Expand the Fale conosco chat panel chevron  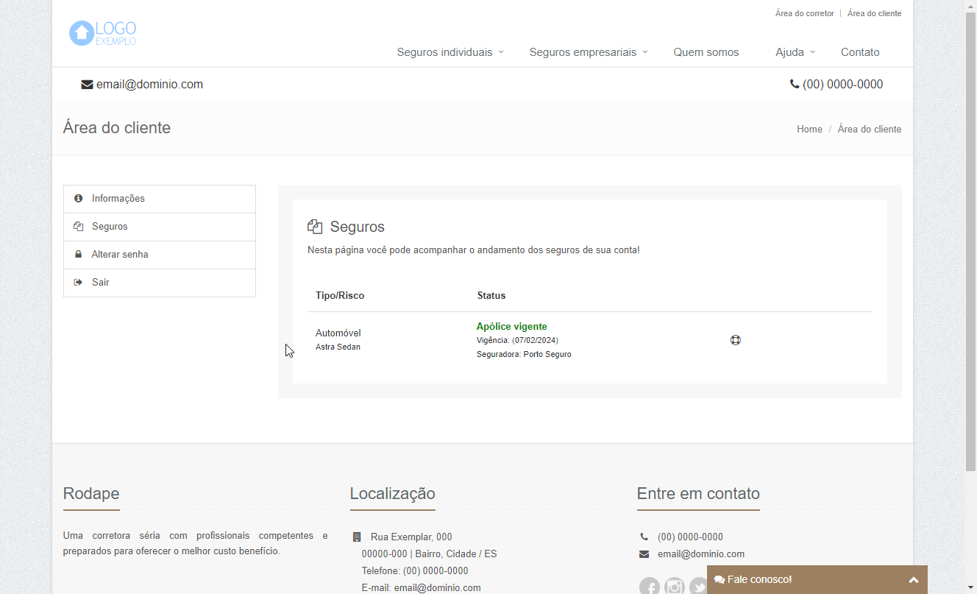click(x=914, y=580)
